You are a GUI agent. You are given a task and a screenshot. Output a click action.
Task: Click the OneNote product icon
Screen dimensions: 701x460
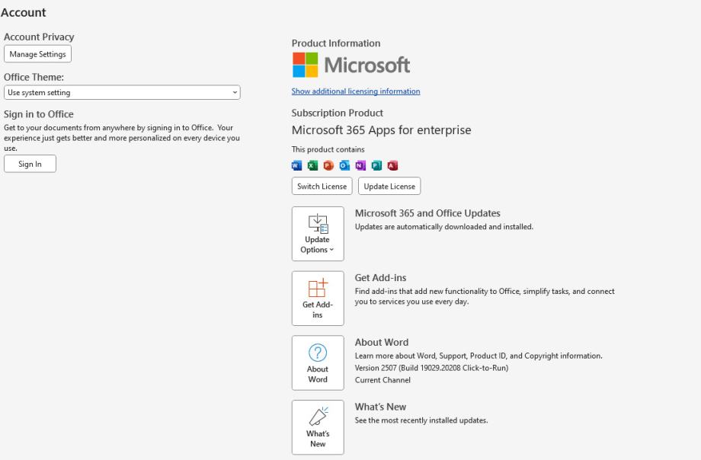click(x=360, y=165)
